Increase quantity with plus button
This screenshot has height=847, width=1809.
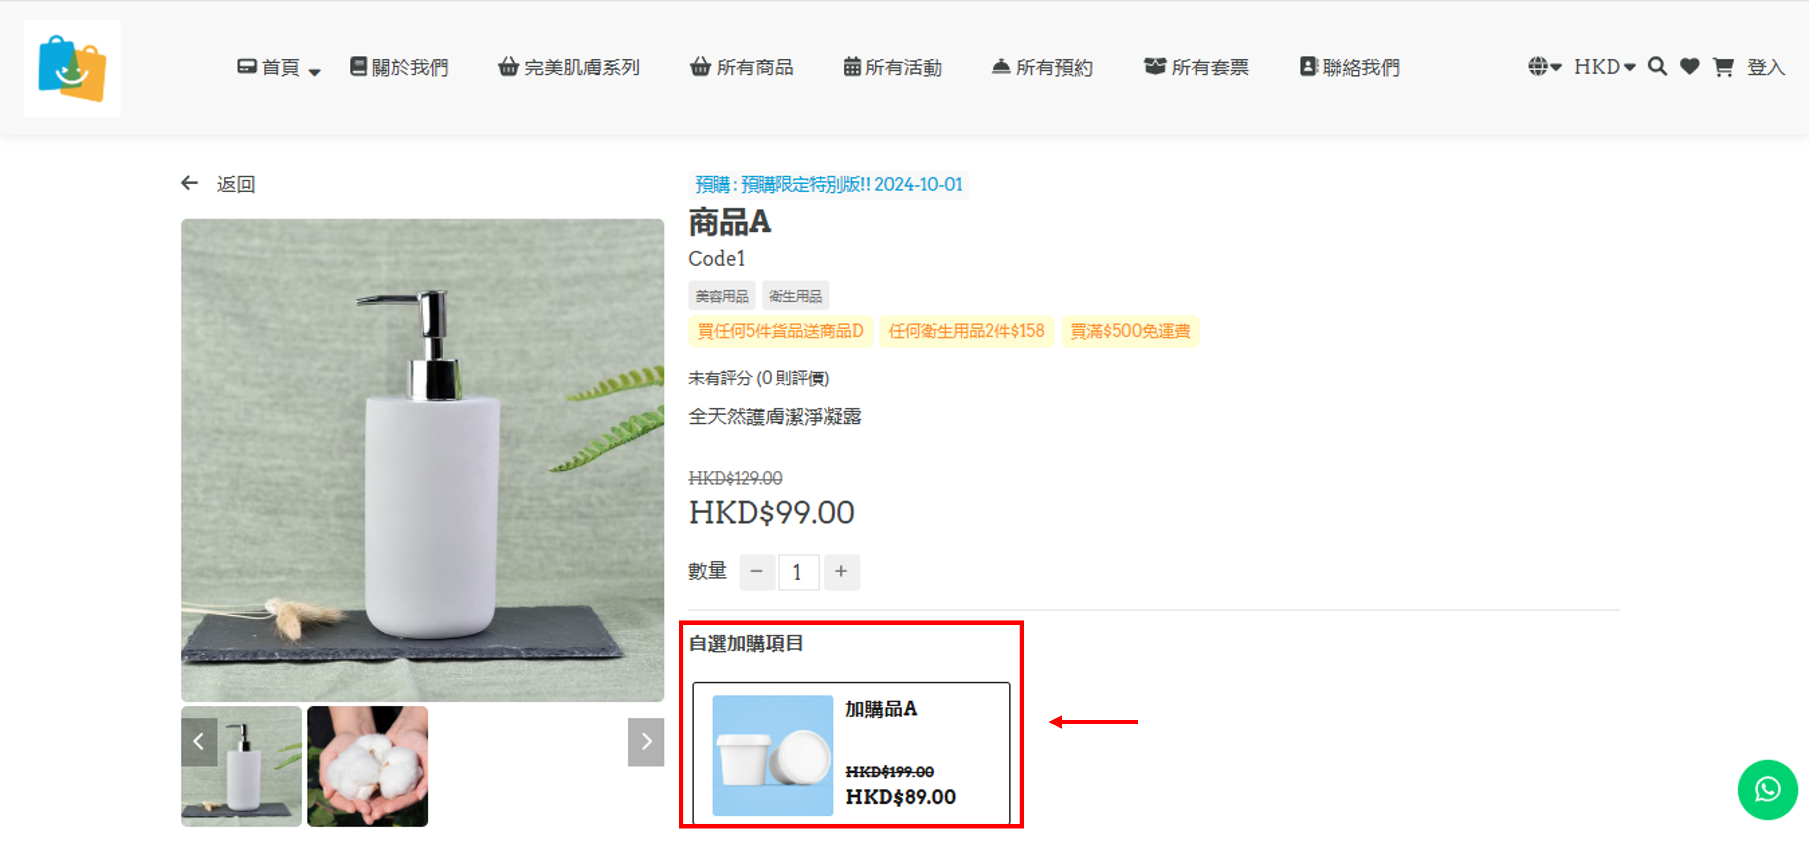(840, 572)
